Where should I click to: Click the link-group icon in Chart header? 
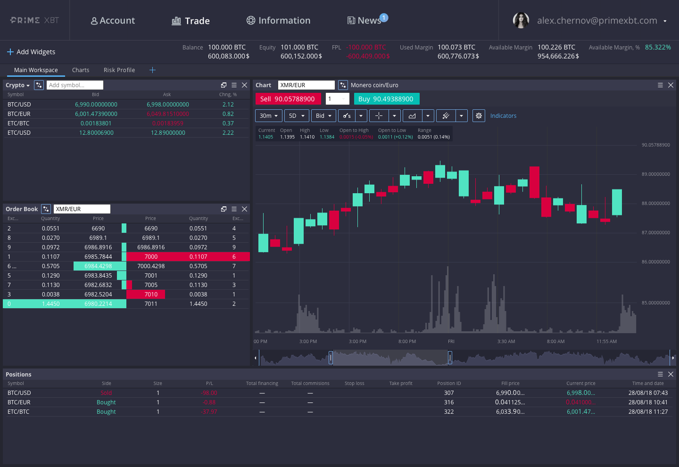coord(343,85)
